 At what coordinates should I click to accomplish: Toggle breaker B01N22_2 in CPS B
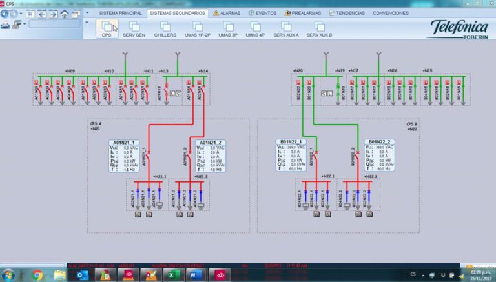point(357,154)
